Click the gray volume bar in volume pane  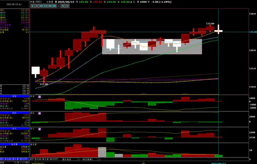[102, 152]
